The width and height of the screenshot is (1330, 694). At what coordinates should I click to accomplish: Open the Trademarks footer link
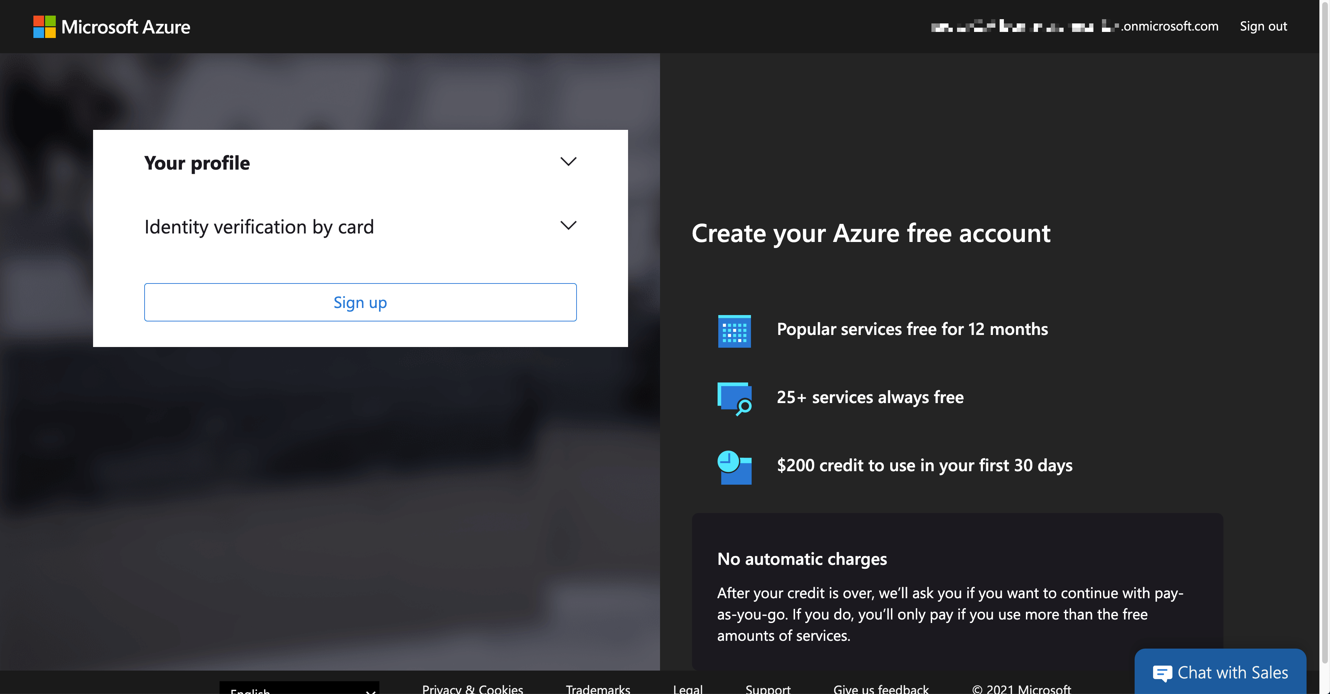pos(598,689)
